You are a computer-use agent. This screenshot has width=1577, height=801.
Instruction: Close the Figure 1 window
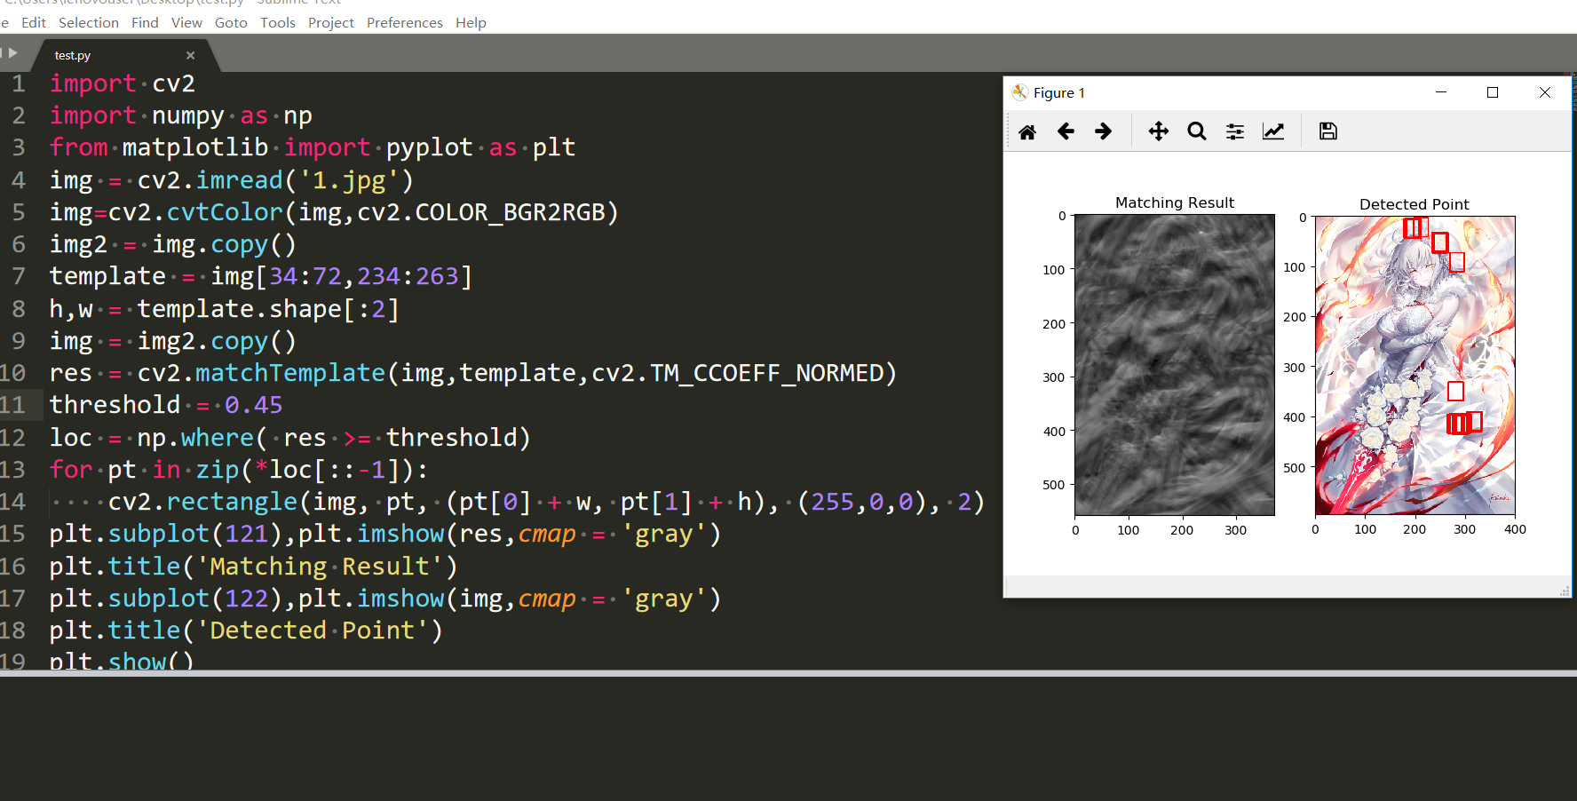1545,92
